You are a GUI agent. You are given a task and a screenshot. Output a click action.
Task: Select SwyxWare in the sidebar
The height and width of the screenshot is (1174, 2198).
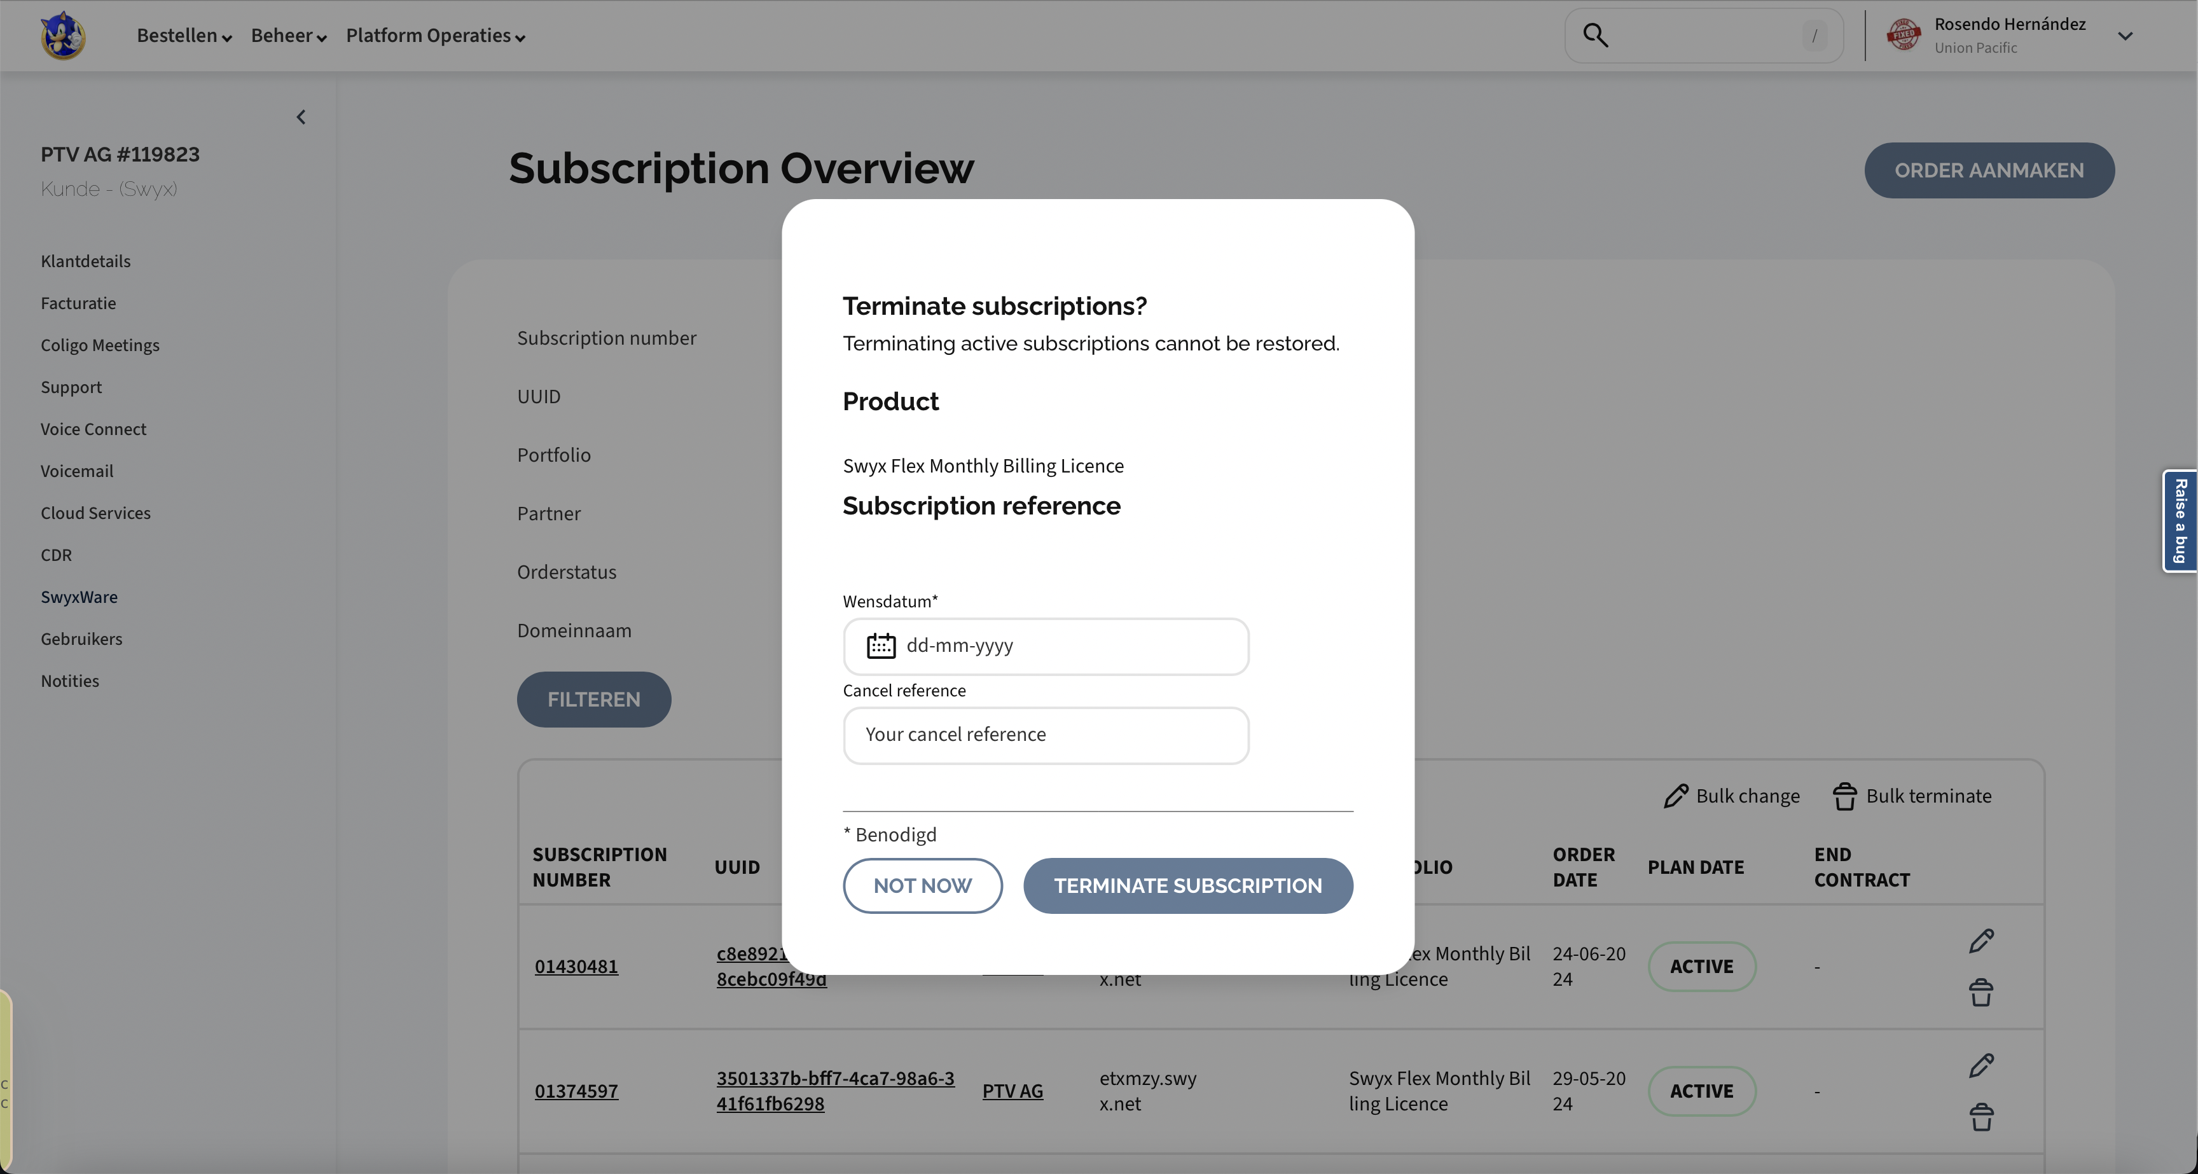[78, 597]
